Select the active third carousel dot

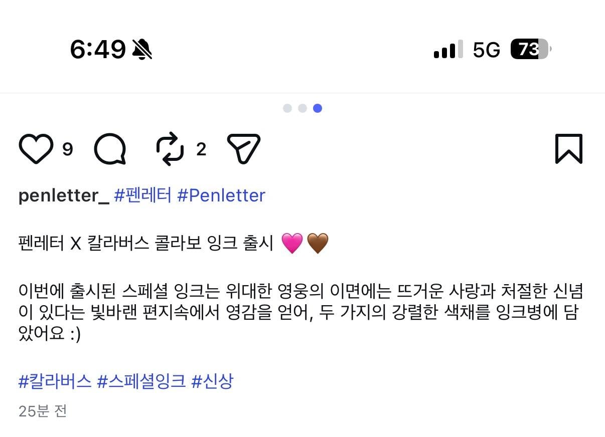[318, 108]
